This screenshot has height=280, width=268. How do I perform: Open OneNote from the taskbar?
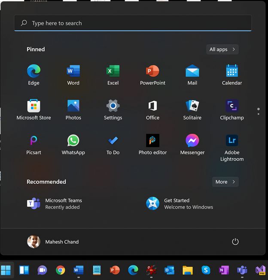224,270
